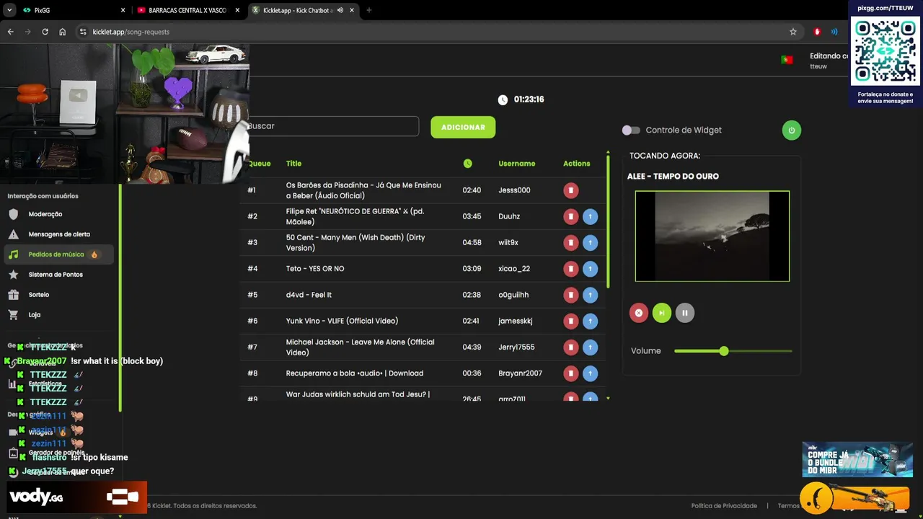Click the Title column header
The image size is (923, 519).
coord(293,164)
